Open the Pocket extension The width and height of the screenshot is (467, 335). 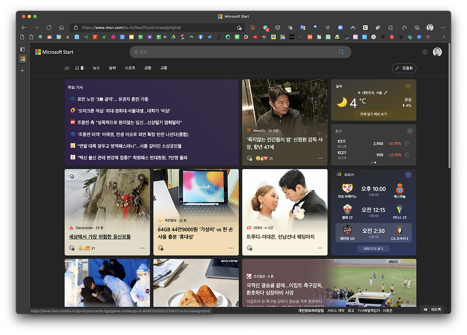click(278, 27)
